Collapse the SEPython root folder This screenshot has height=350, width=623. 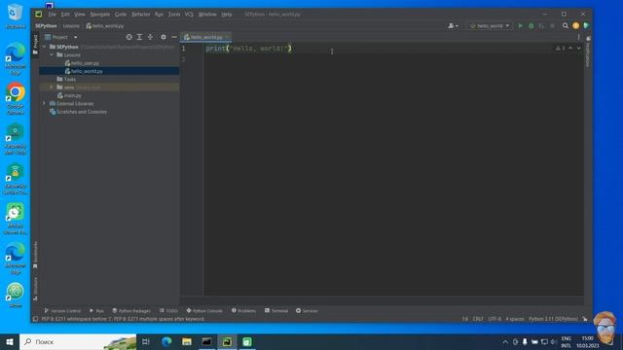pyautogui.click(x=44, y=47)
